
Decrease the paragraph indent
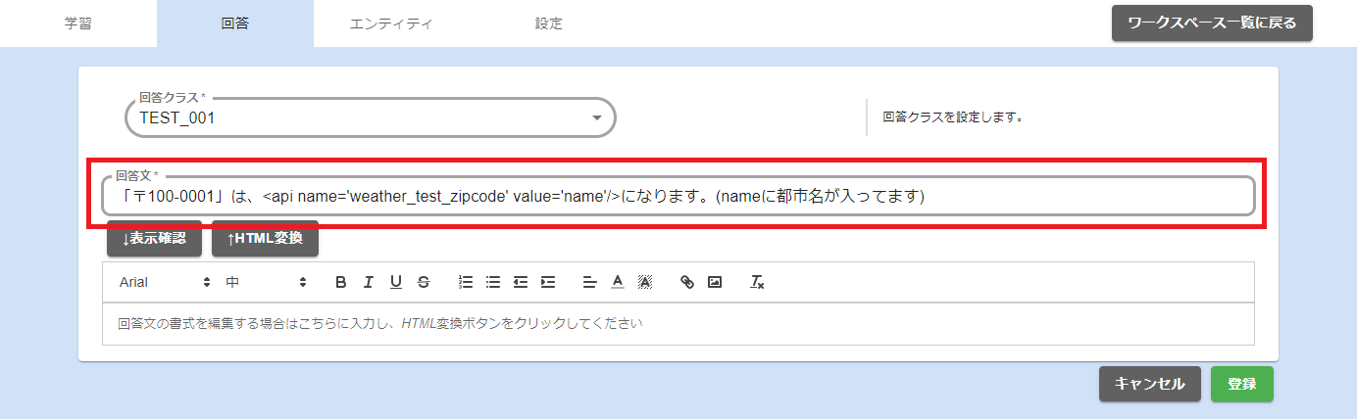point(521,282)
